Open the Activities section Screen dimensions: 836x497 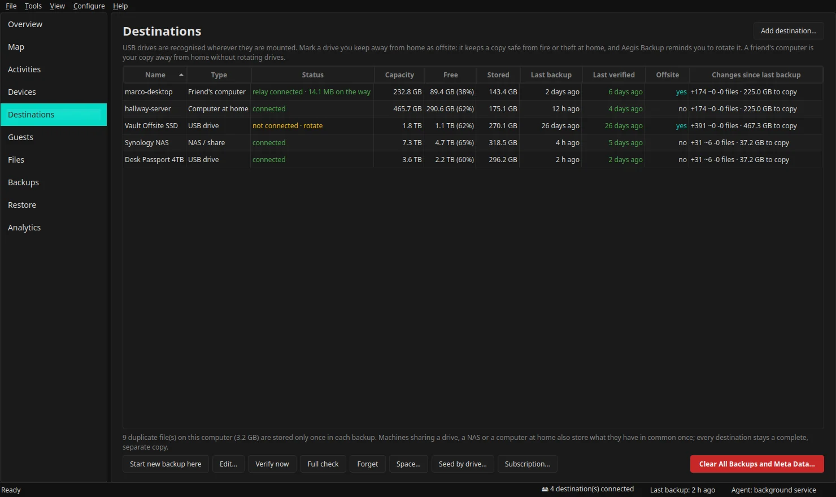click(x=54, y=69)
